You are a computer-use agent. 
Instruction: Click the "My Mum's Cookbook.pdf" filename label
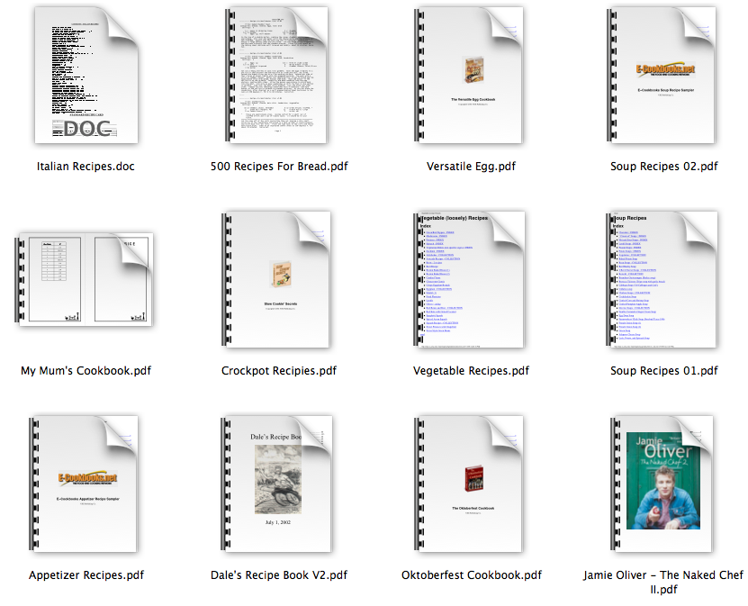pyautogui.click(x=86, y=371)
